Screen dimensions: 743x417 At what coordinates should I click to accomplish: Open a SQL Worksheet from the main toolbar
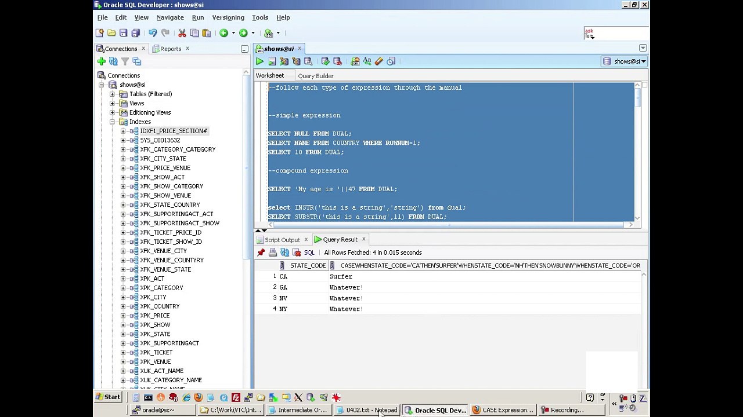pyautogui.click(x=268, y=33)
